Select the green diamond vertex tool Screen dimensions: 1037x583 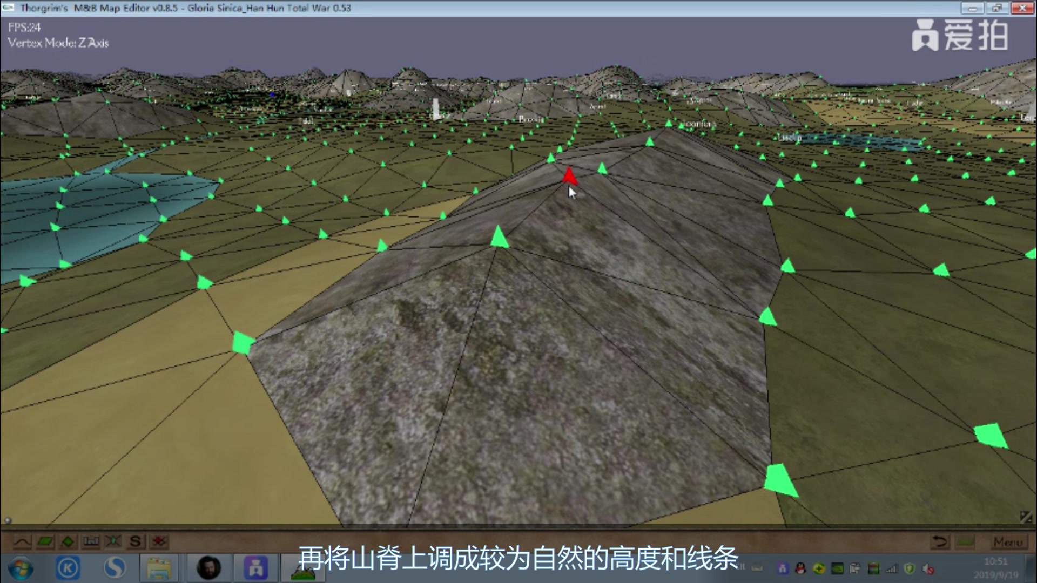coord(68,541)
